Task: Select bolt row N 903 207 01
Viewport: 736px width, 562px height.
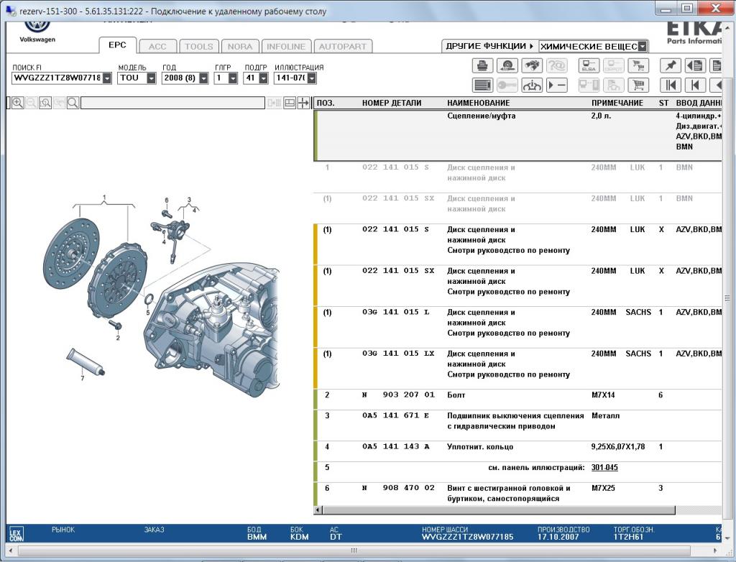Action: tap(518, 399)
